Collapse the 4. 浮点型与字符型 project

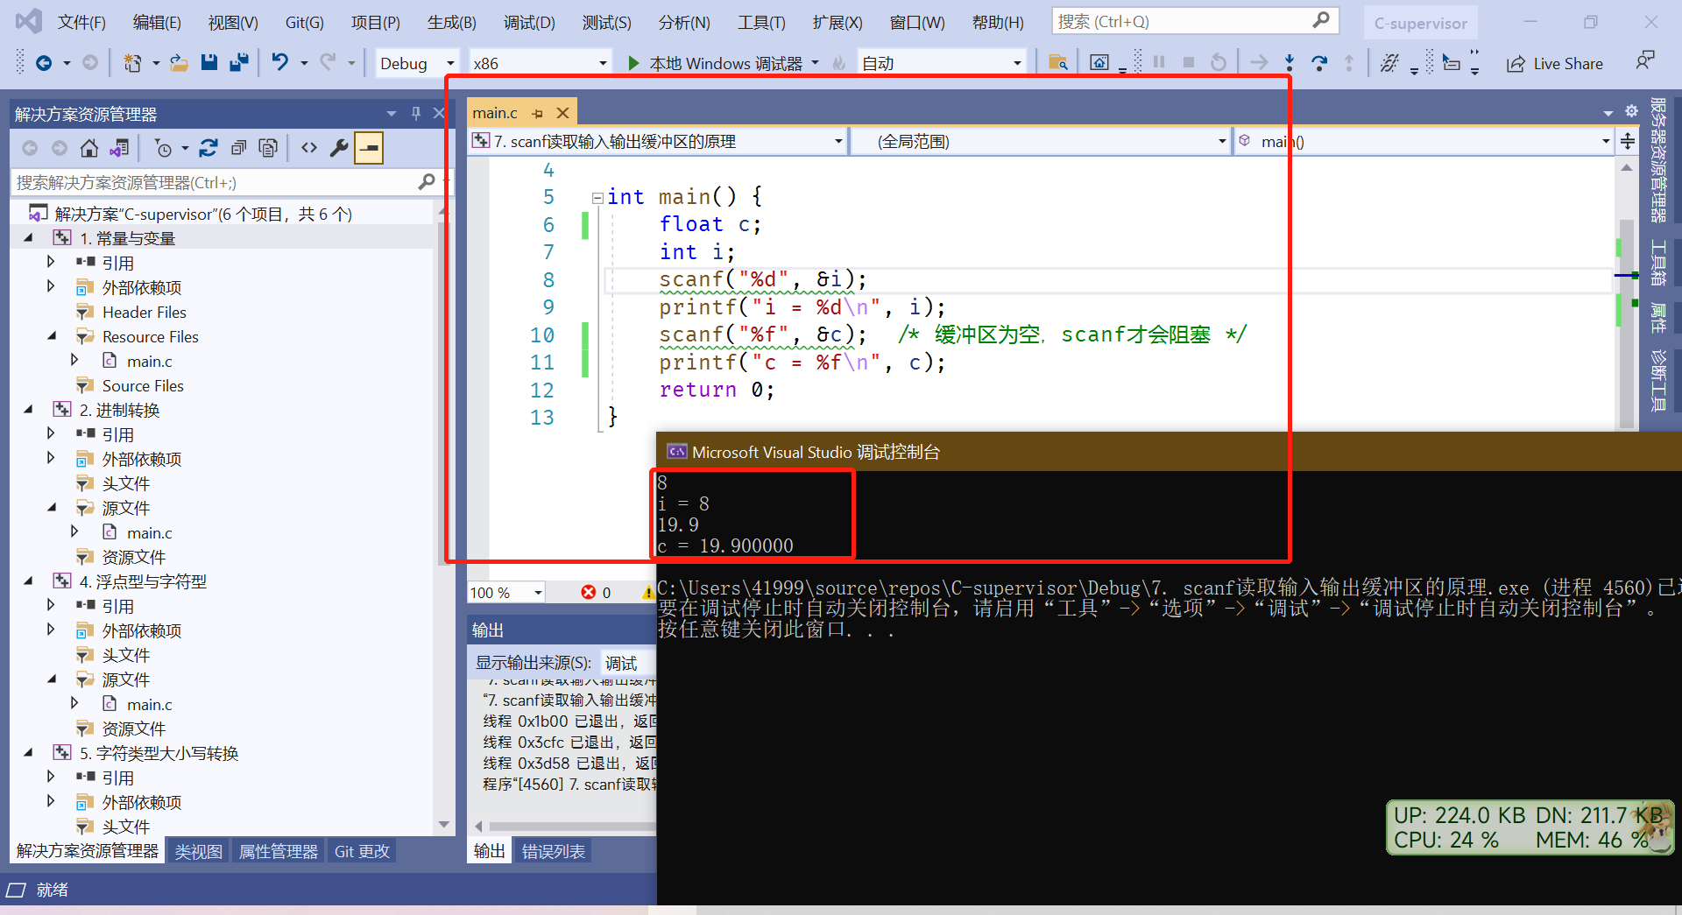(29, 581)
